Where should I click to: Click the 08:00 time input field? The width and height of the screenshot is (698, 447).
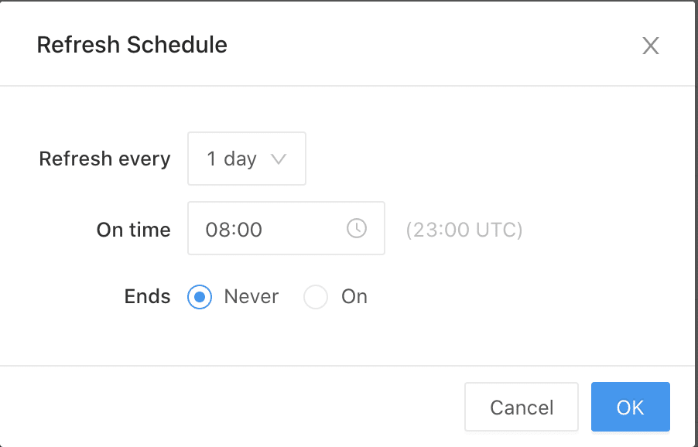point(267,229)
